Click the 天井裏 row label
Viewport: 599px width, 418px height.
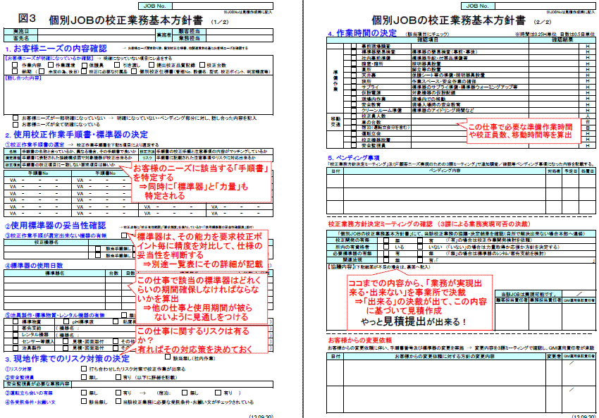click(369, 75)
